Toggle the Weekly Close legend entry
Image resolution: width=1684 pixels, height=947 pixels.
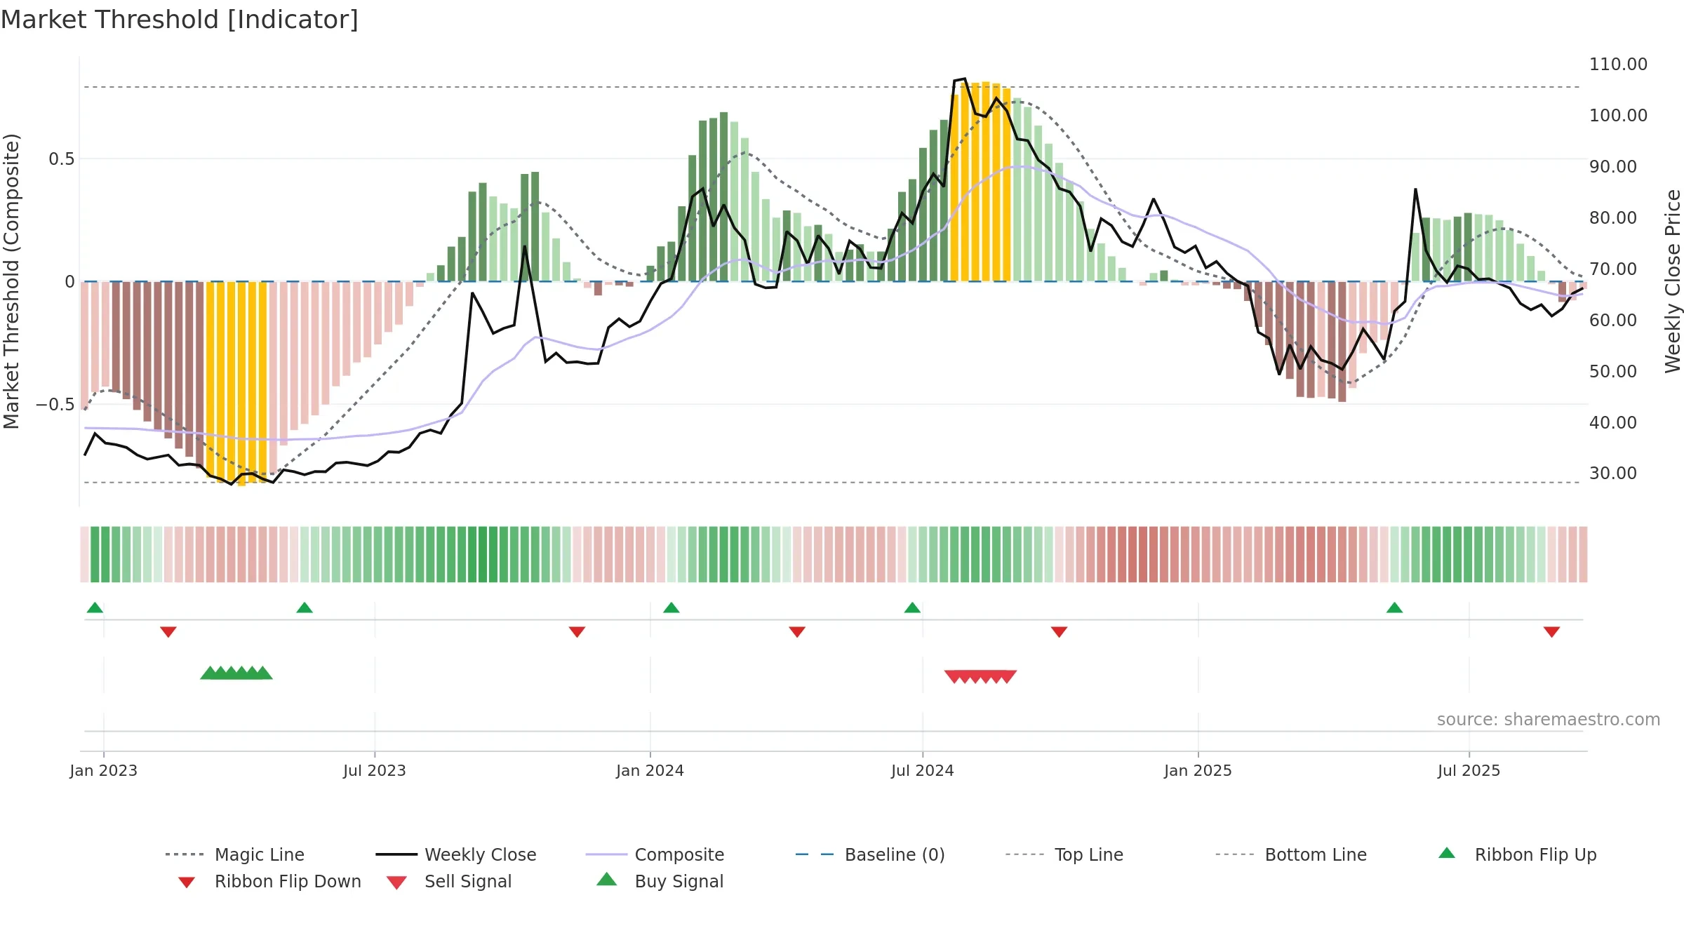(456, 854)
